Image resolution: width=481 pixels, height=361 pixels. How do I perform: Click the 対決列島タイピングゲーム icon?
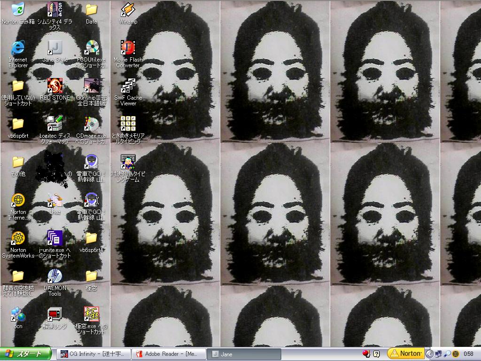[x=128, y=162]
